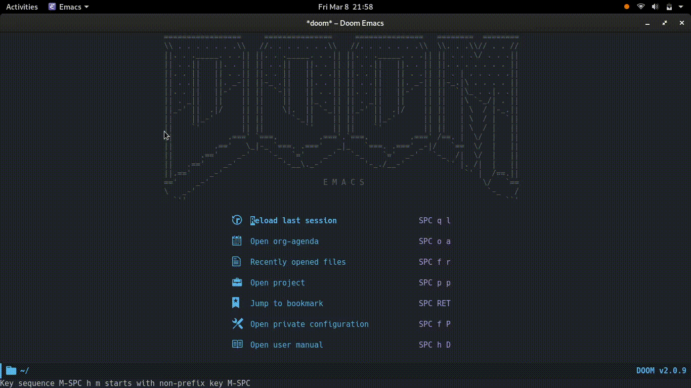Click the SPC o a keybinding text
The width and height of the screenshot is (691, 388).
tap(435, 241)
